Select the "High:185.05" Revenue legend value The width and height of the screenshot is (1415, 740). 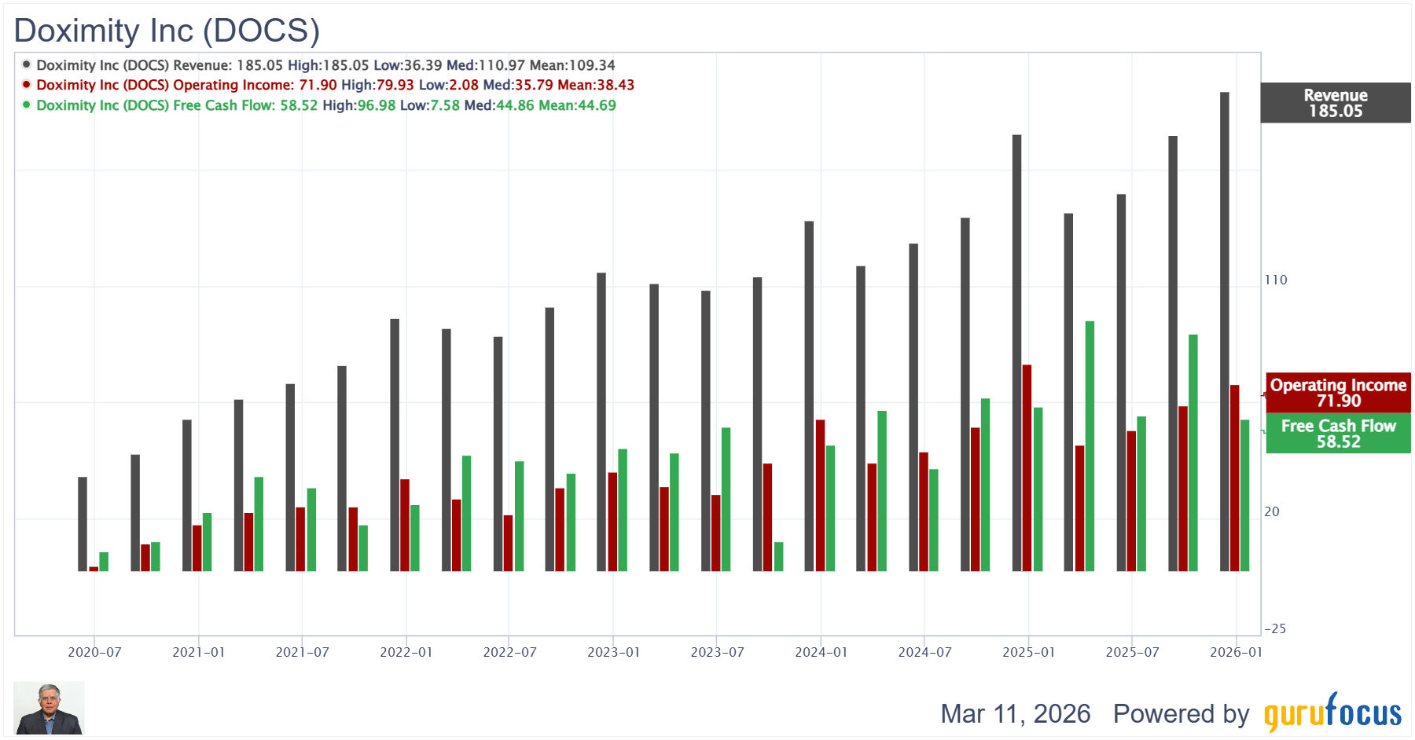click(329, 65)
